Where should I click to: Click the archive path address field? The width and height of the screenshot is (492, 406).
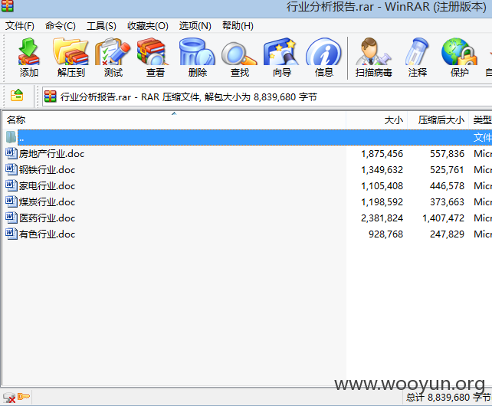click(267, 97)
